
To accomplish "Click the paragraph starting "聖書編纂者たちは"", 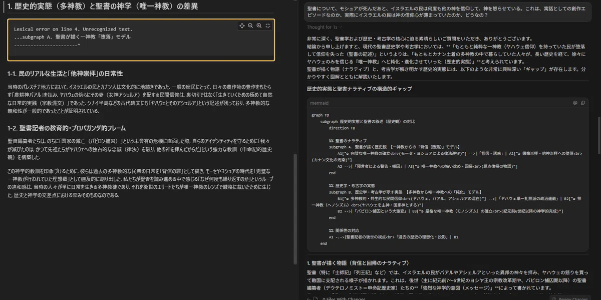I will pyautogui.click(x=139, y=149).
